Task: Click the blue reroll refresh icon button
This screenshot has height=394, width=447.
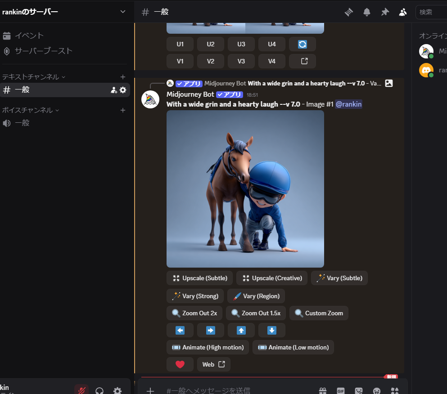Action: (x=303, y=44)
